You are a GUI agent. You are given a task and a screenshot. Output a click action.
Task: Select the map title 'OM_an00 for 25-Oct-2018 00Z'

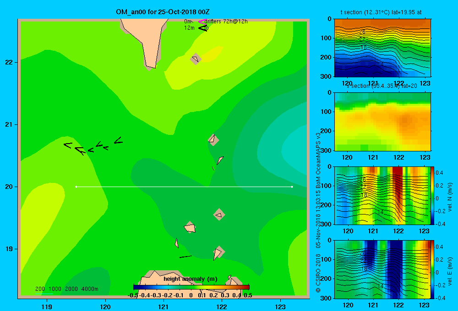coord(163,12)
